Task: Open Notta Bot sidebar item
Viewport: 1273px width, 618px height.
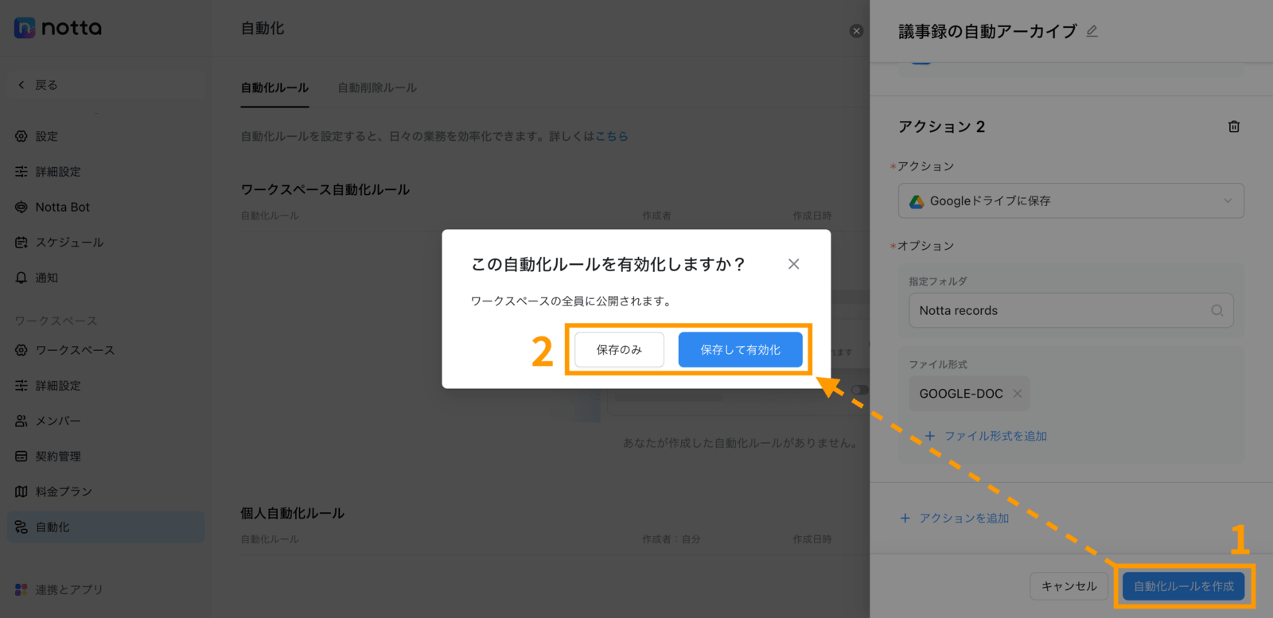Action: (106, 207)
